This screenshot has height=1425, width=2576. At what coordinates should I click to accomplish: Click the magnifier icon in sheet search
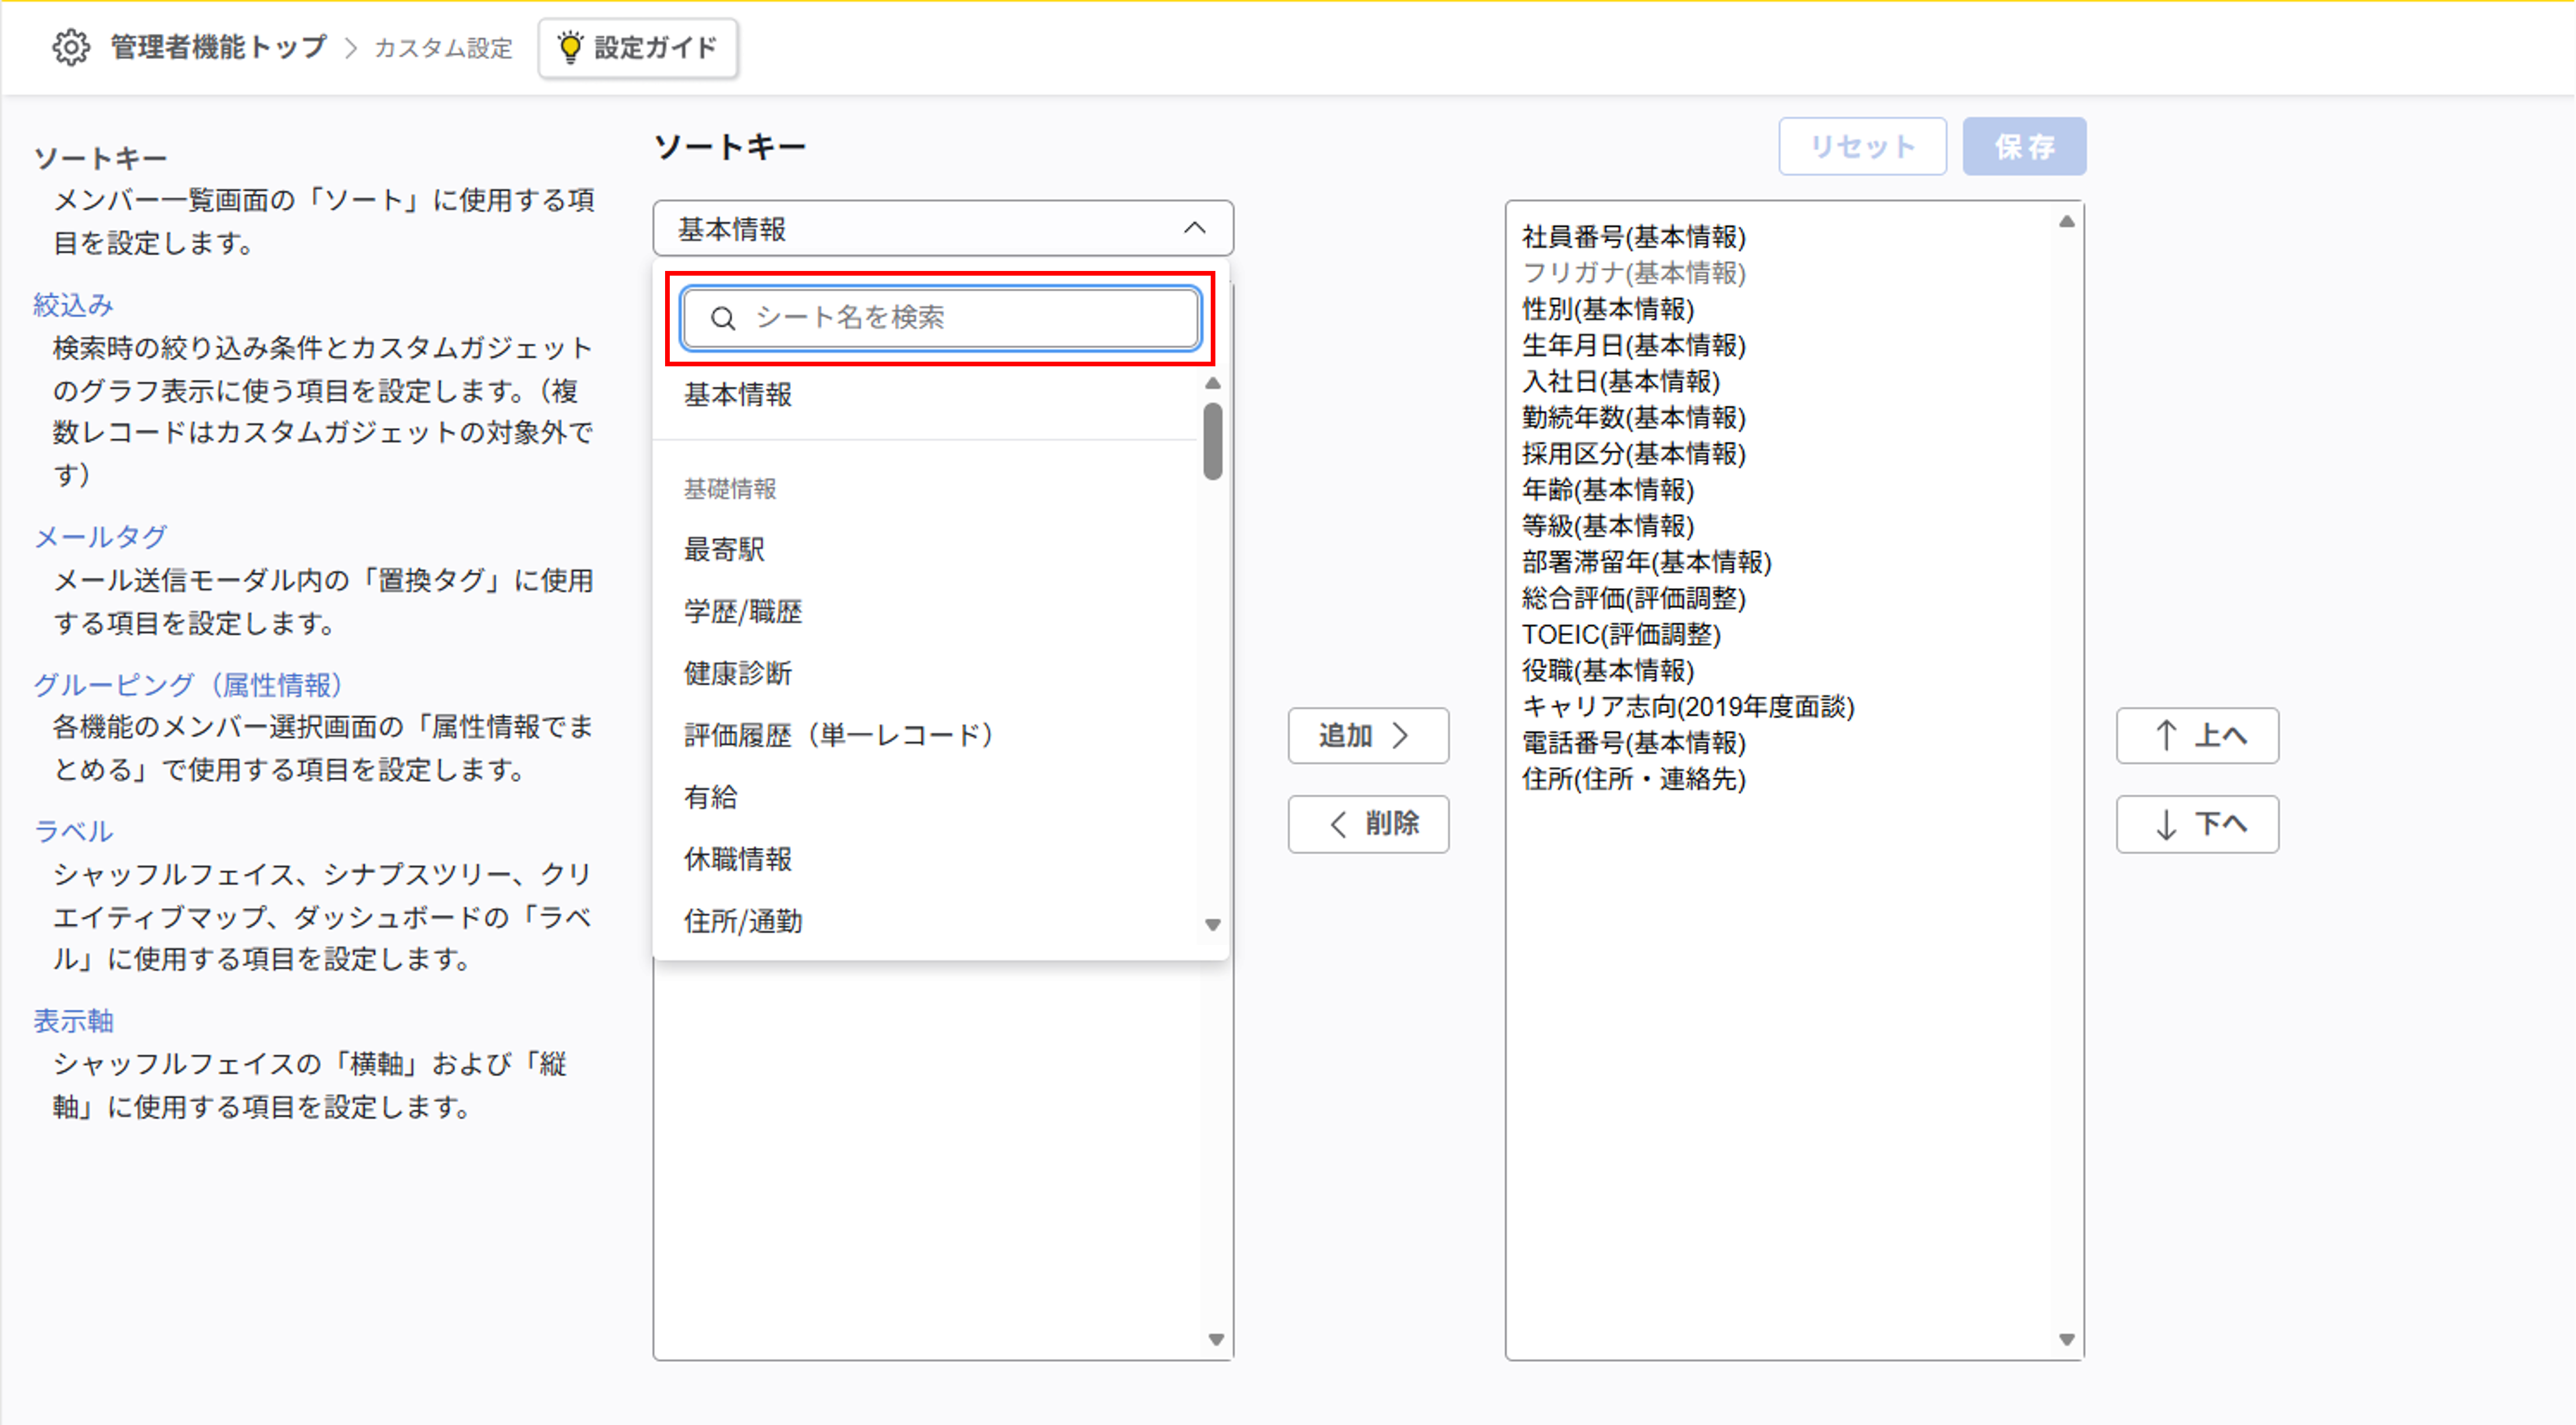722,319
